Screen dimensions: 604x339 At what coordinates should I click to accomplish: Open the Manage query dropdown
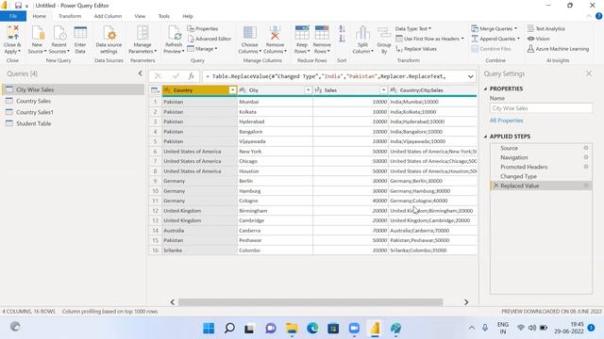point(202,49)
